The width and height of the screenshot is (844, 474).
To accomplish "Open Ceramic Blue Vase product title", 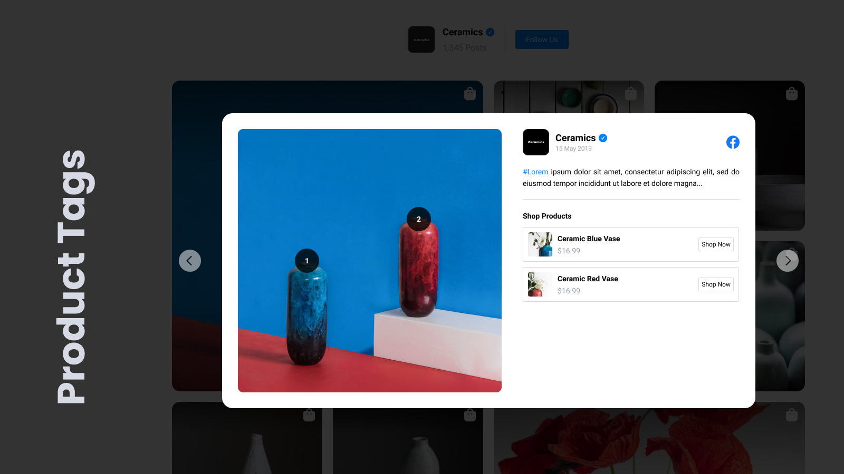I will 589,239.
